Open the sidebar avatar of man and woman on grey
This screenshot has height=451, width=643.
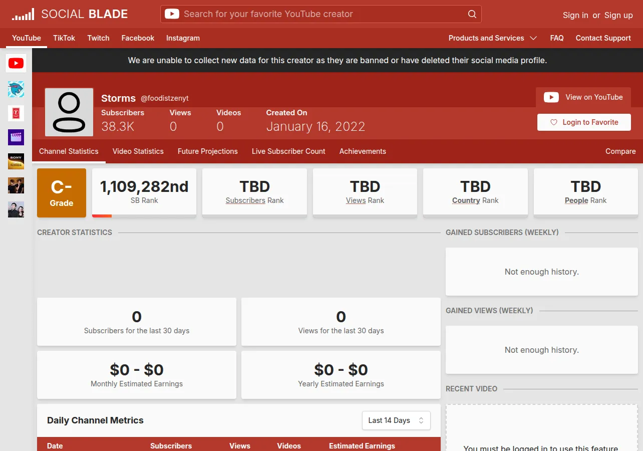coord(16,209)
